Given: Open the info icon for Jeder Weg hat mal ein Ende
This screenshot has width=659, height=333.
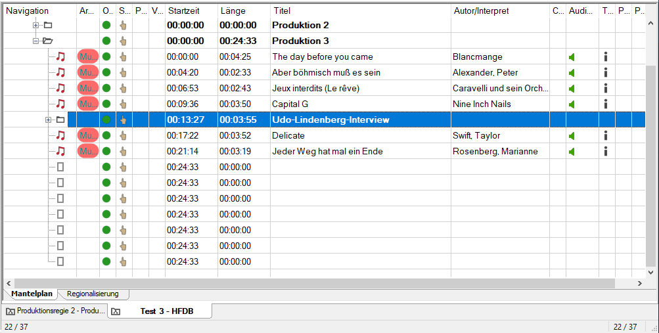Looking at the screenshot, I should (x=606, y=151).
